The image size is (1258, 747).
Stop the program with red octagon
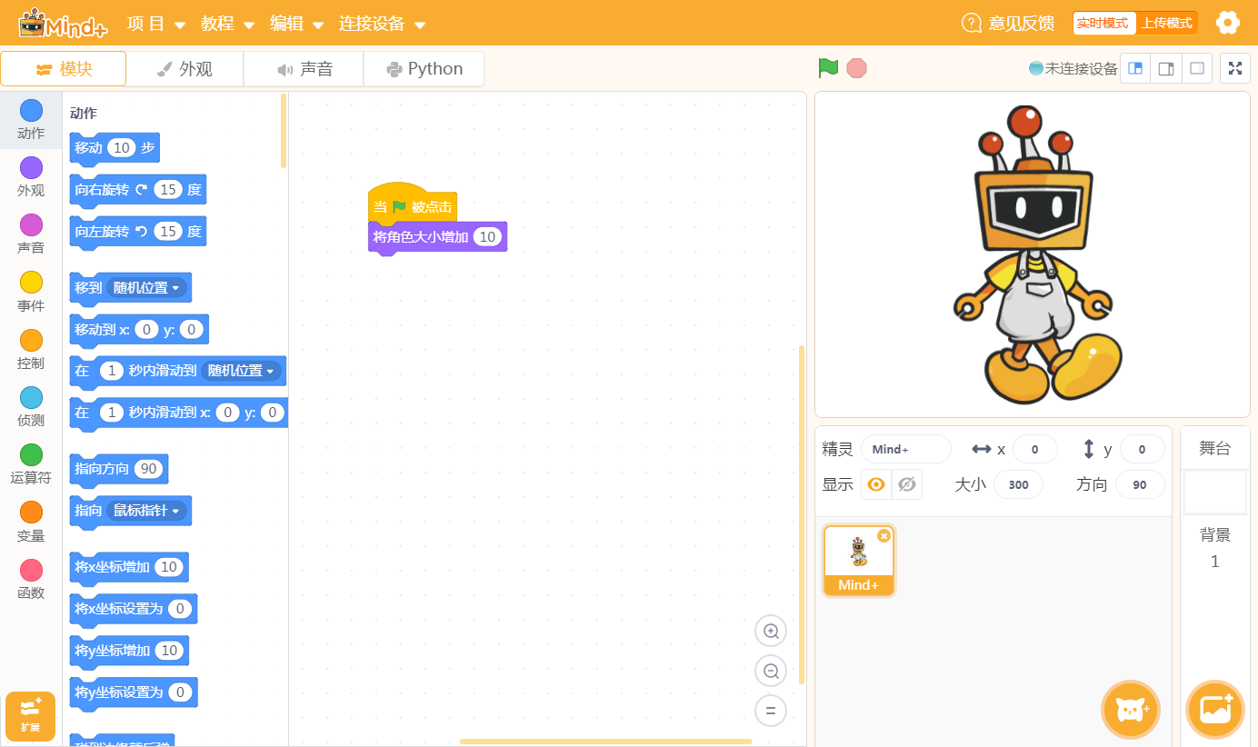click(856, 68)
